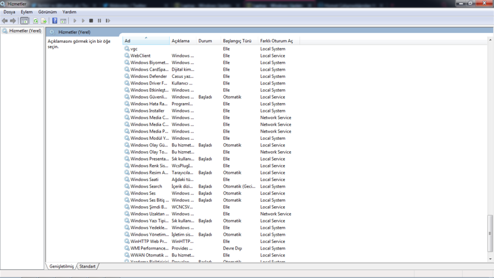
Task: Click the gear icon beside Windows Ses
Action: [x=127, y=193]
